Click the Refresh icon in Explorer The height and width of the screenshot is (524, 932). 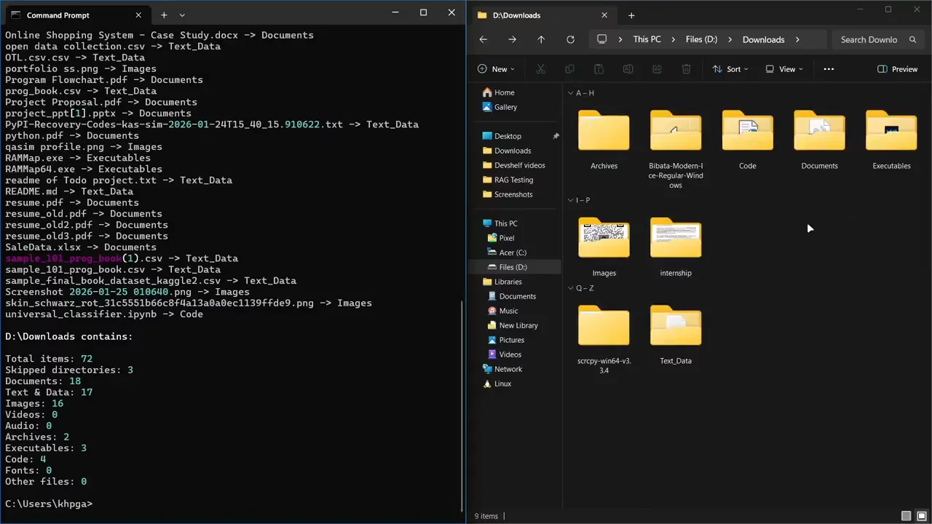[x=570, y=39]
